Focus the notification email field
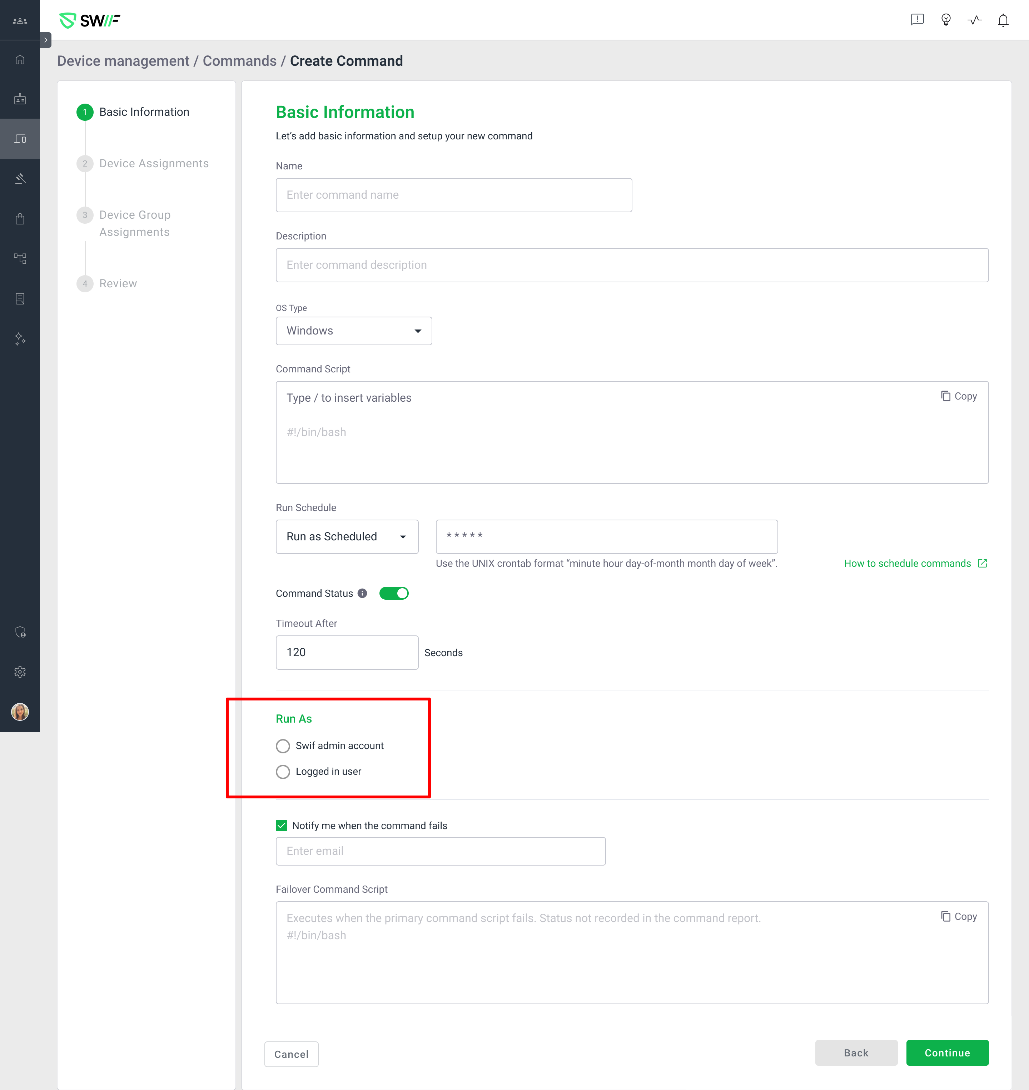The height and width of the screenshot is (1090, 1029). pyautogui.click(x=441, y=851)
